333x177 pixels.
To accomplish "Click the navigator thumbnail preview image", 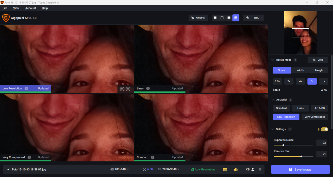I will click(300, 33).
